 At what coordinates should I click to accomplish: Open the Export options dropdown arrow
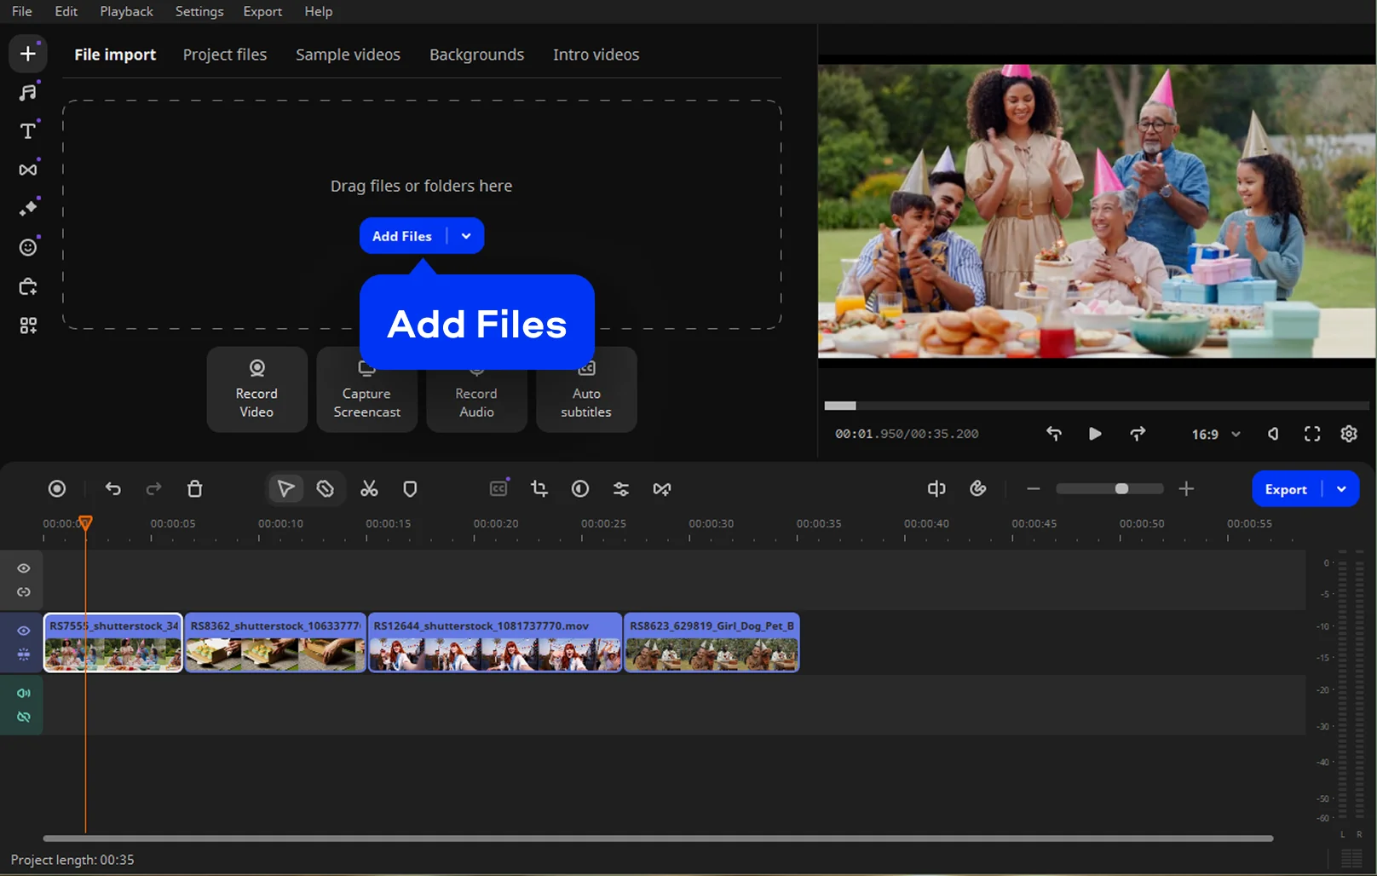pyautogui.click(x=1341, y=489)
